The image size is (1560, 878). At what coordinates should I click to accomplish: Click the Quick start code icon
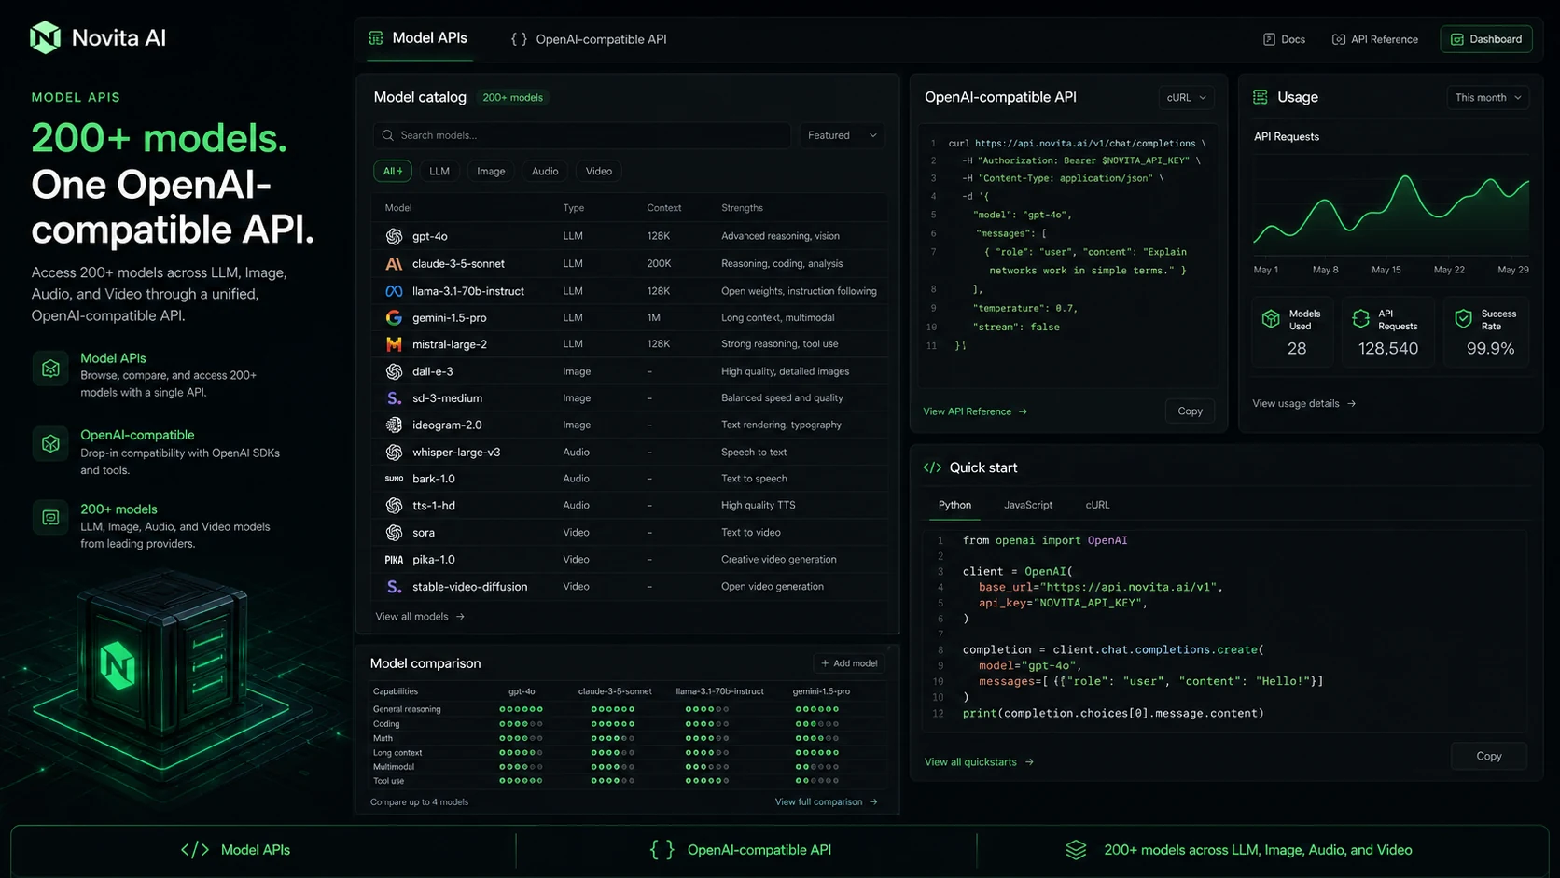(932, 467)
